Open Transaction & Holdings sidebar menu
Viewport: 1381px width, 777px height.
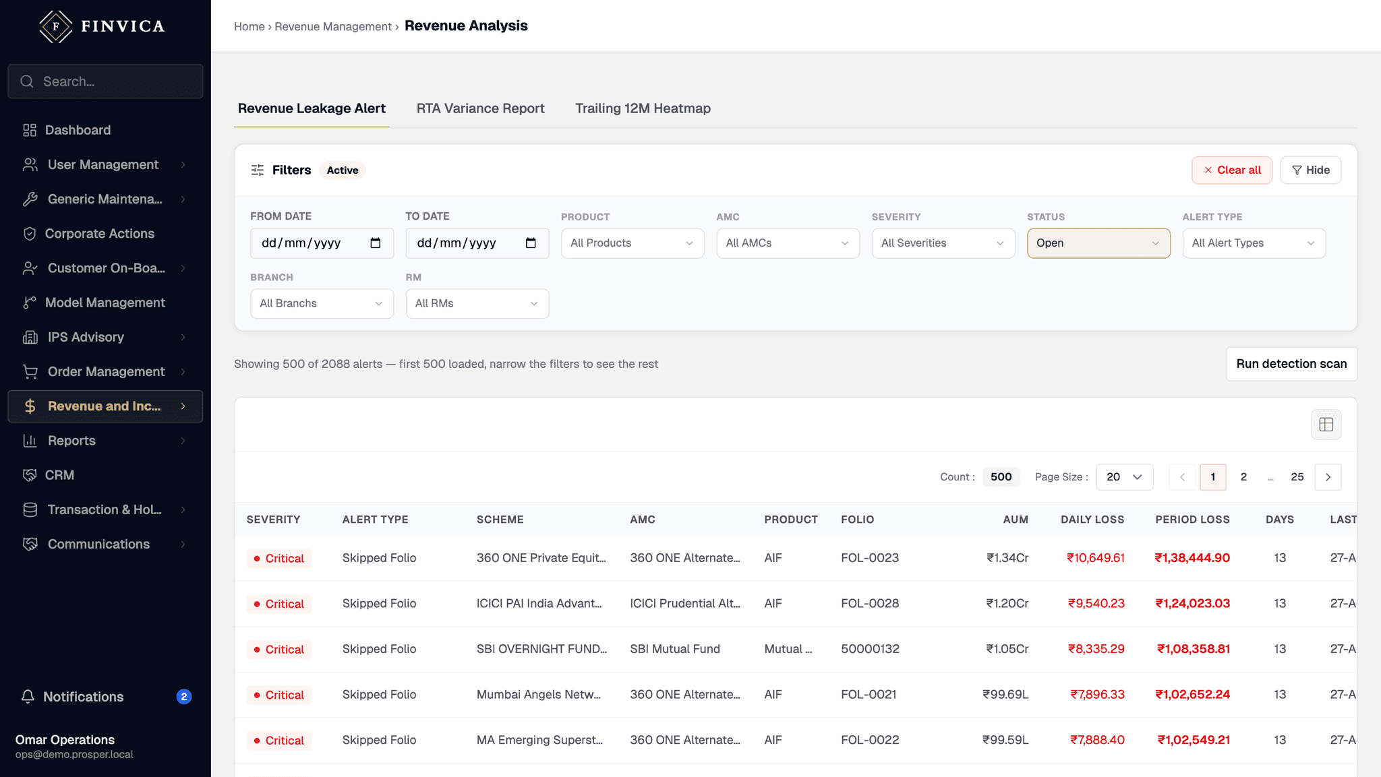(x=105, y=509)
